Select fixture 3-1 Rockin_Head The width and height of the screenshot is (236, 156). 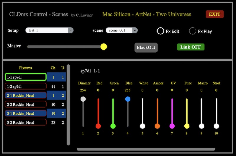(26, 113)
